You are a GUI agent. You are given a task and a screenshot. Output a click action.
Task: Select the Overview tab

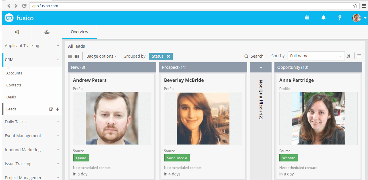tap(80, 32)
